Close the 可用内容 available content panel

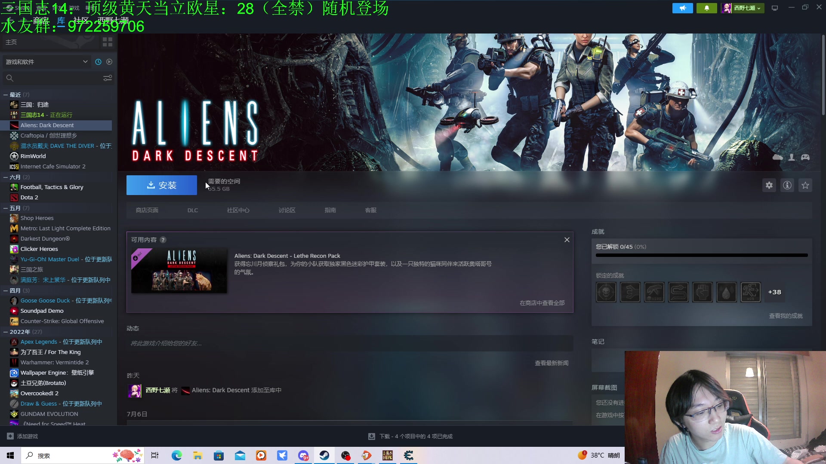coord(567,240)
